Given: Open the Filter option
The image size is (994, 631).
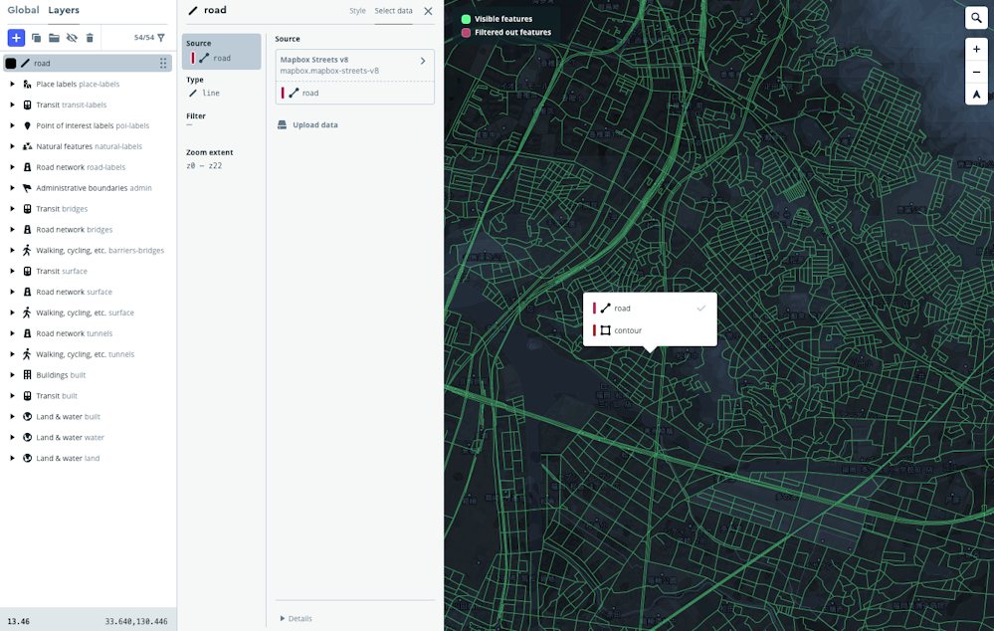Looking at the screenshot, I should click(221, 119).
